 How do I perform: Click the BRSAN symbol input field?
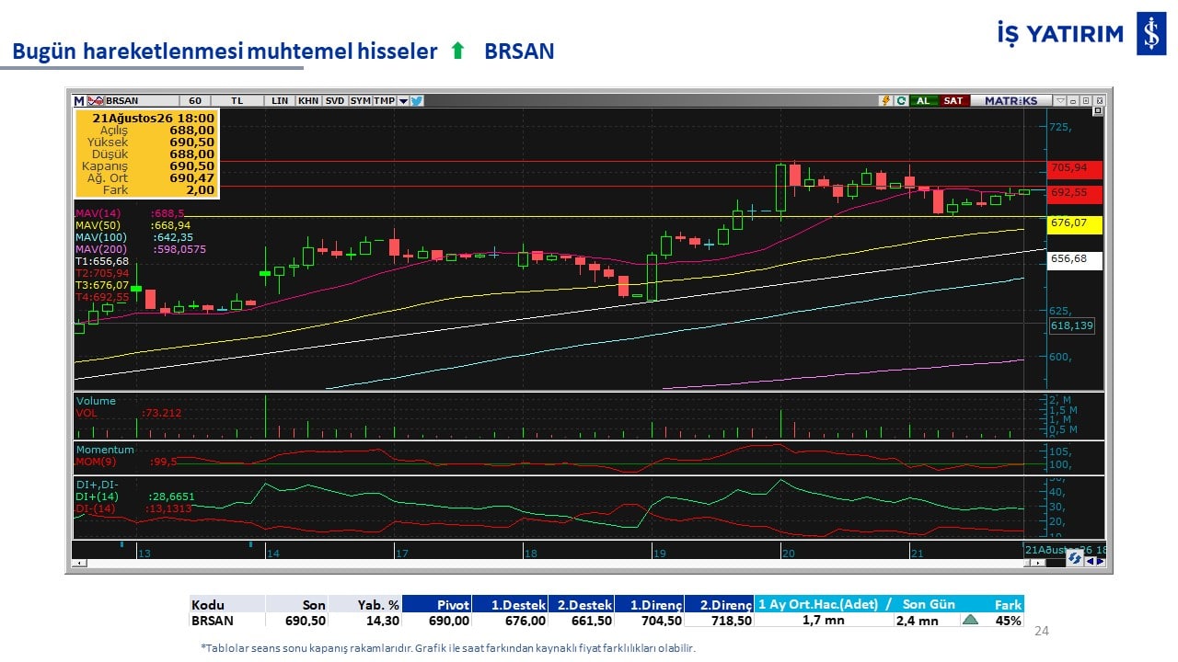142,101
